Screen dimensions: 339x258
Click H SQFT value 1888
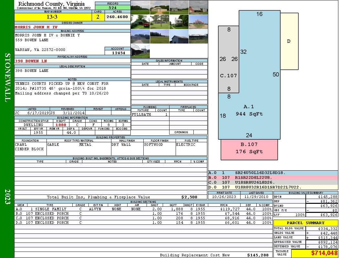click(61, 125)
